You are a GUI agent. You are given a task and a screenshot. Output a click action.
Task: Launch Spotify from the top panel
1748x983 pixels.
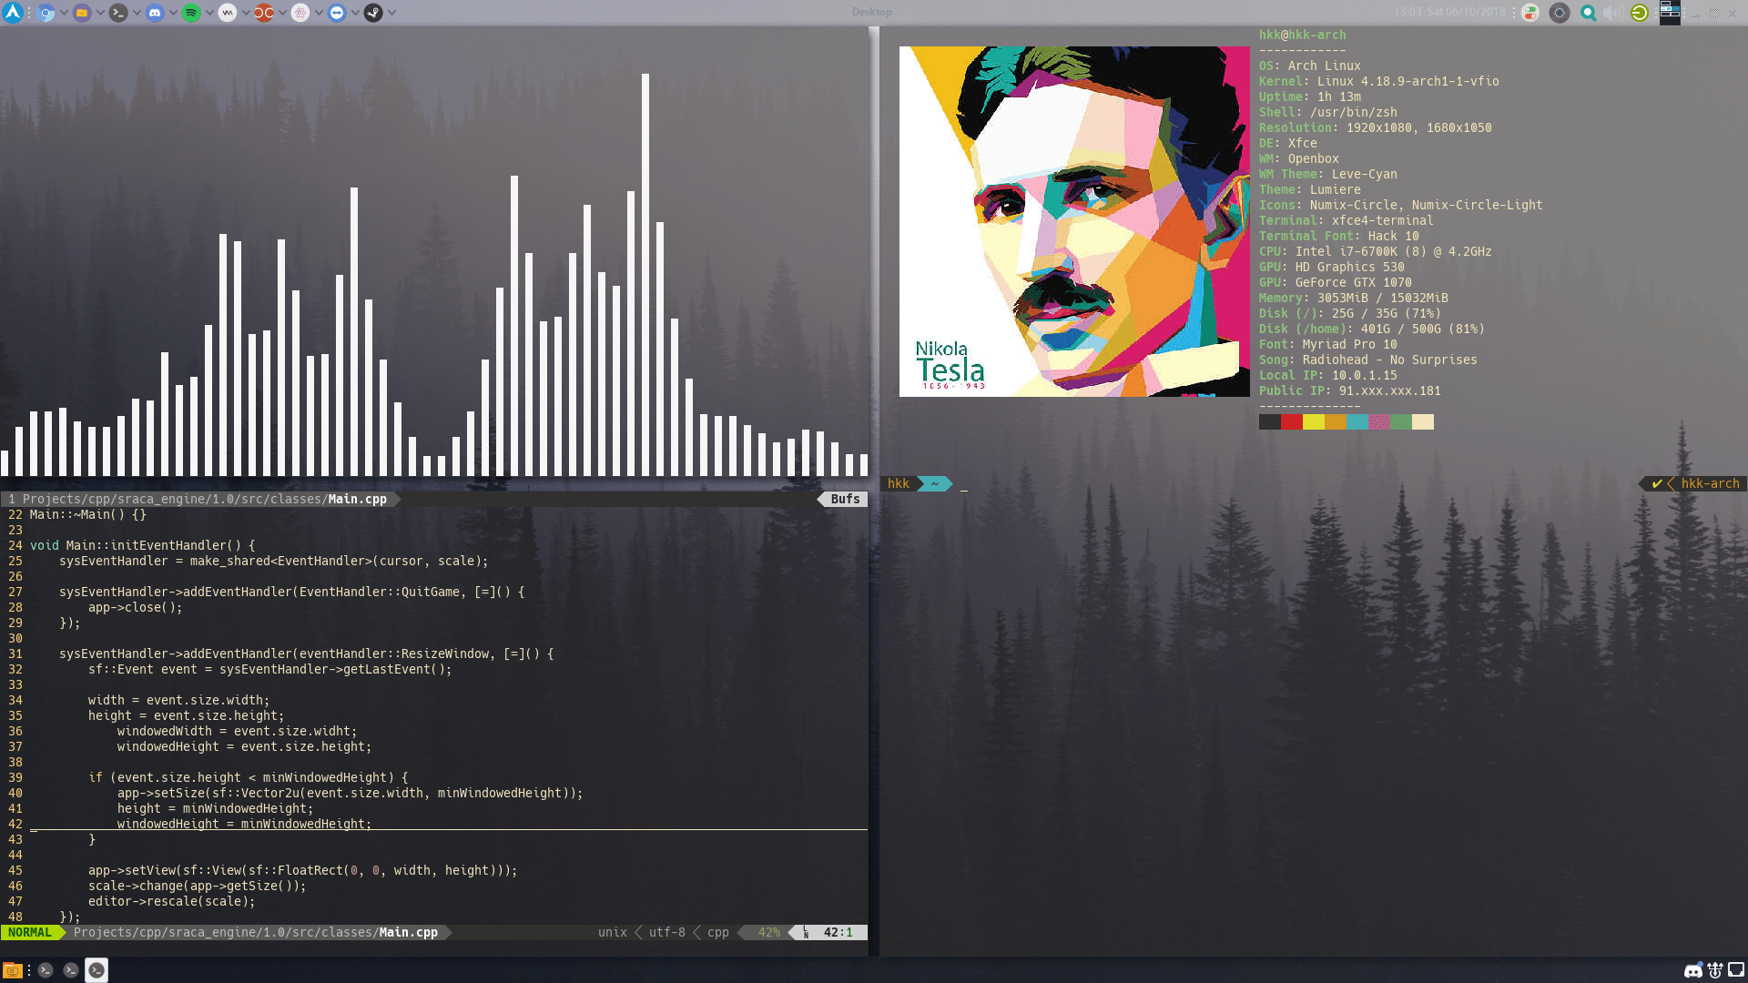[x=192, y=13]
